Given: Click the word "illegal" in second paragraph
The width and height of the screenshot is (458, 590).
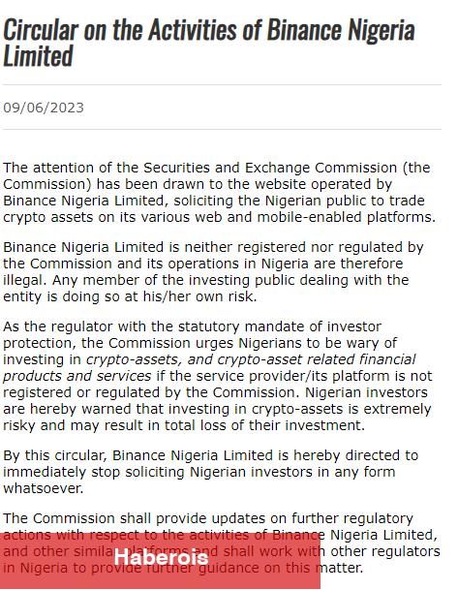Looking at the screenshot, I should pos(25,280).
